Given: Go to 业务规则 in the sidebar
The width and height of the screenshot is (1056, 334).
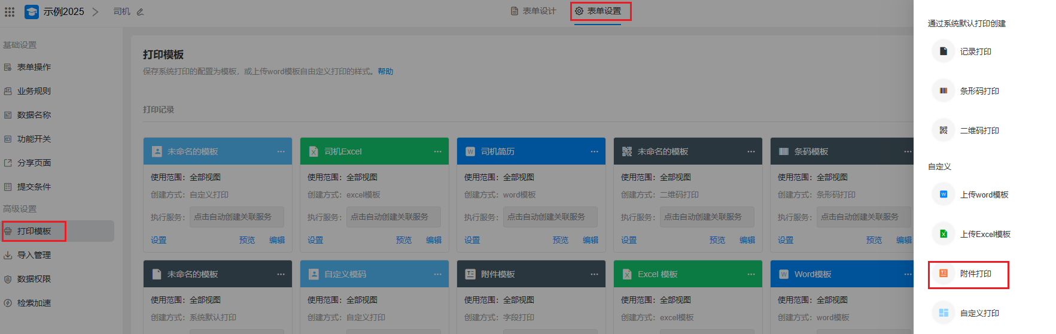Looking at the screenshot, I should [34, 91].
